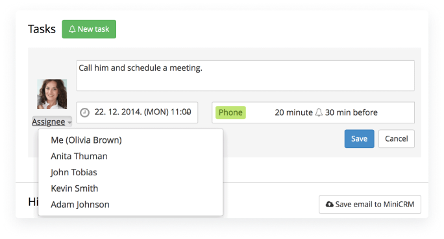Select Adam Johnson as assignee
The image size is (444, 239).
click(80, 205)
